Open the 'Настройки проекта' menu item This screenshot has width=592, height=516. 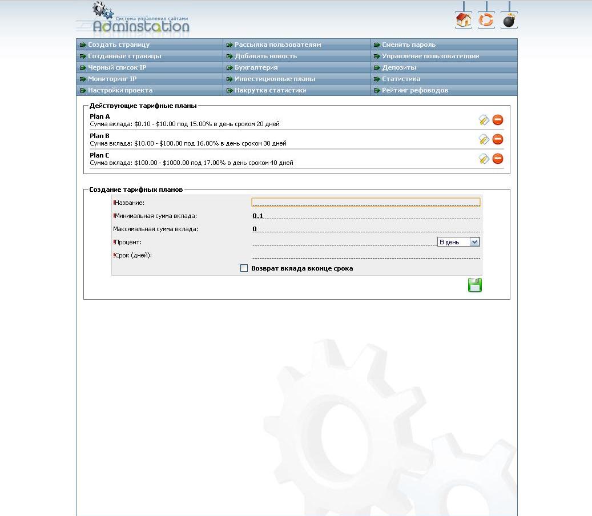tap(150, 90)
